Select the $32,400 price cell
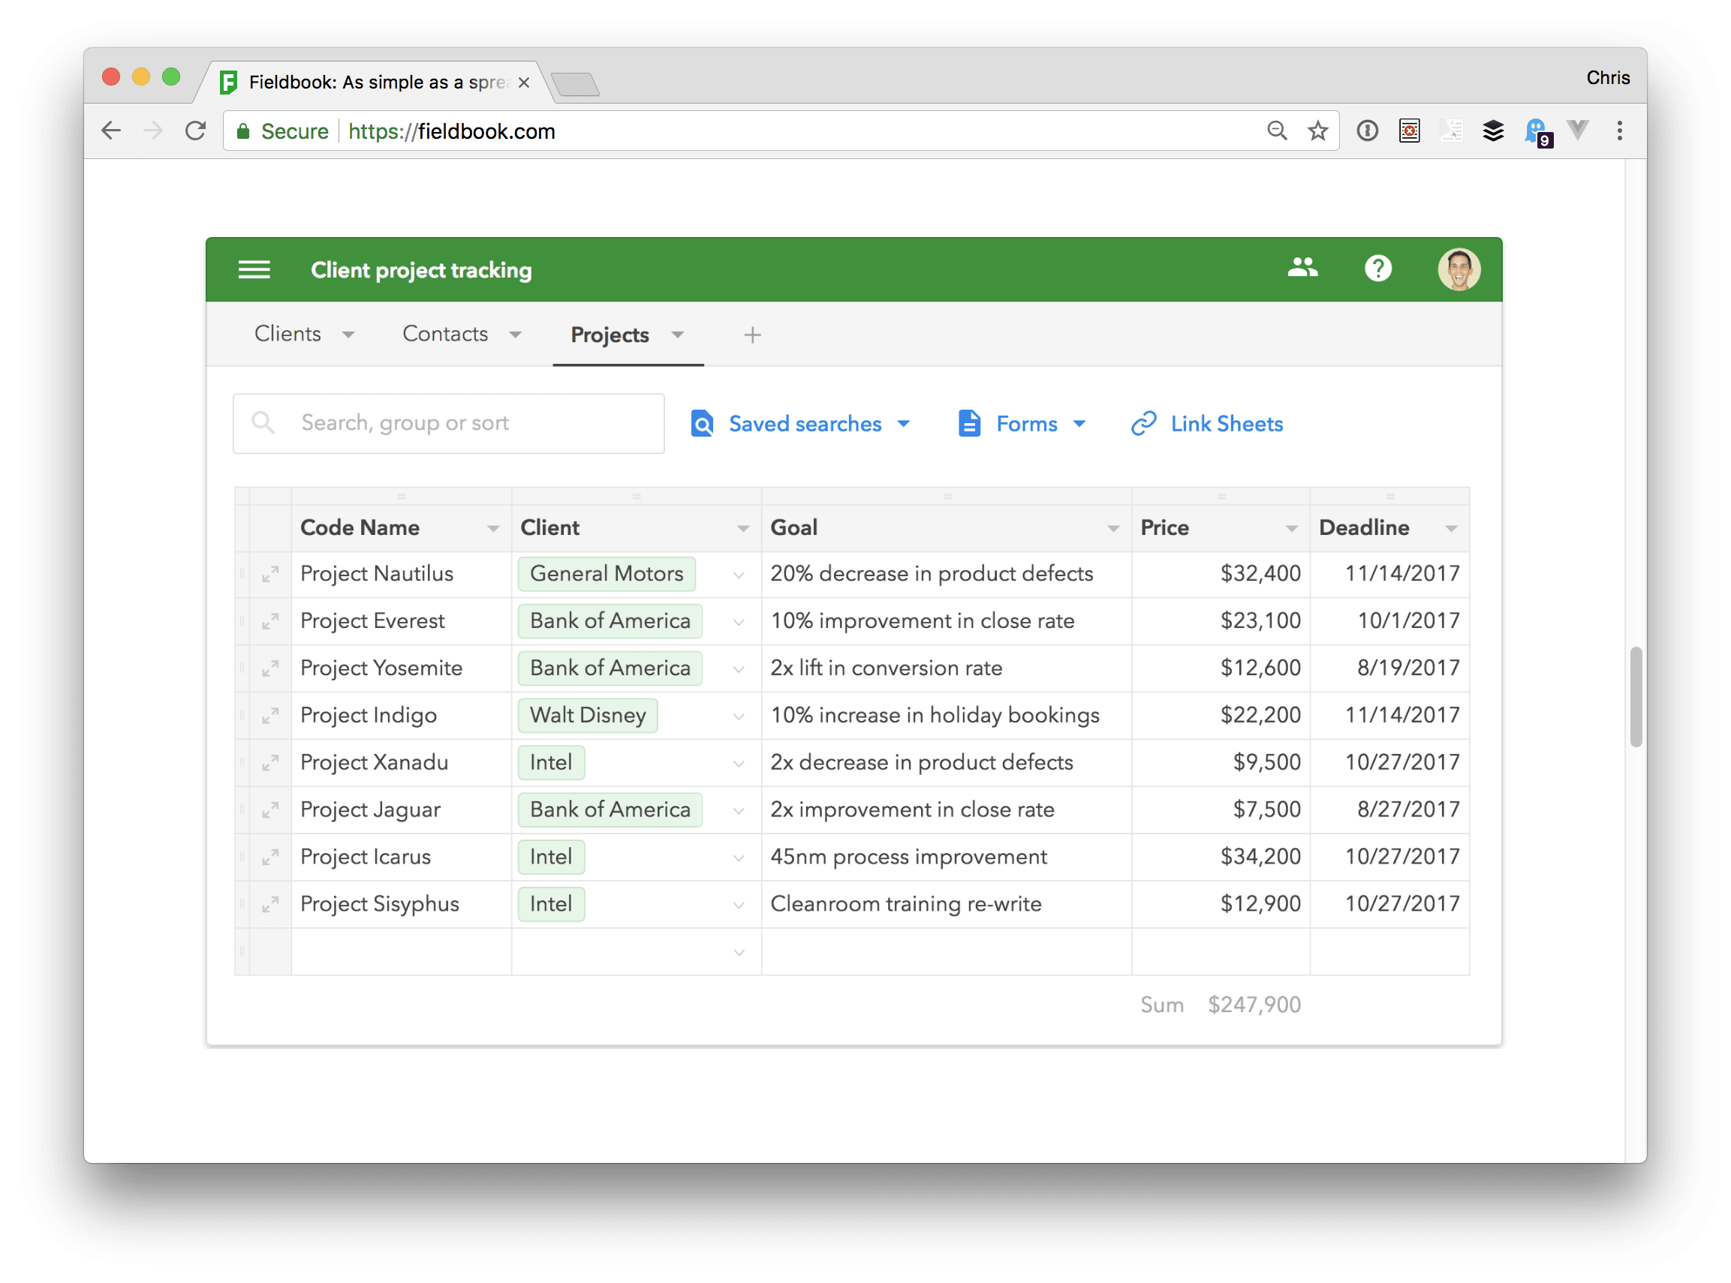1731x1283 pixels. point(1221,575)
